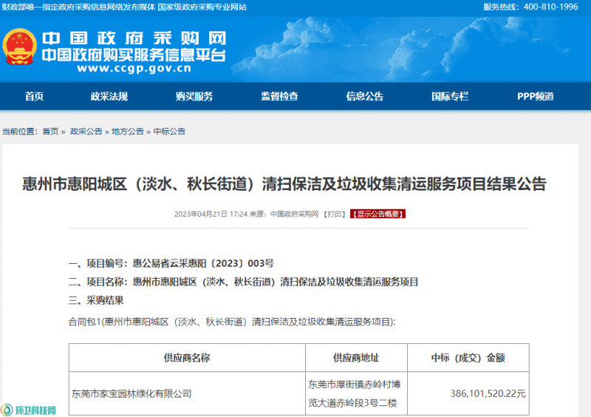Click the 中标（成交）金额 column header
Image resolution: width=591 pixels, height=417 pixels.
click(x=468, y=358)
